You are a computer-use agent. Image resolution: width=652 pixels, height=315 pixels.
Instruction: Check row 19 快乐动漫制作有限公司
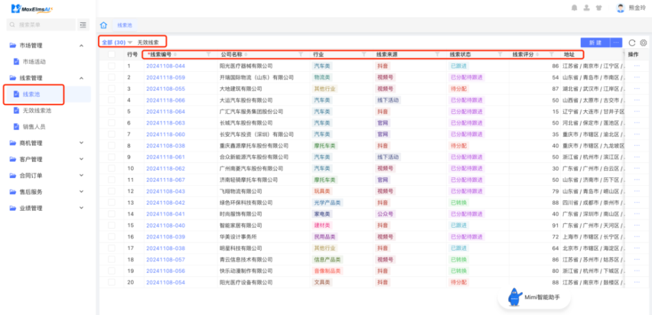tap(111, 271)
